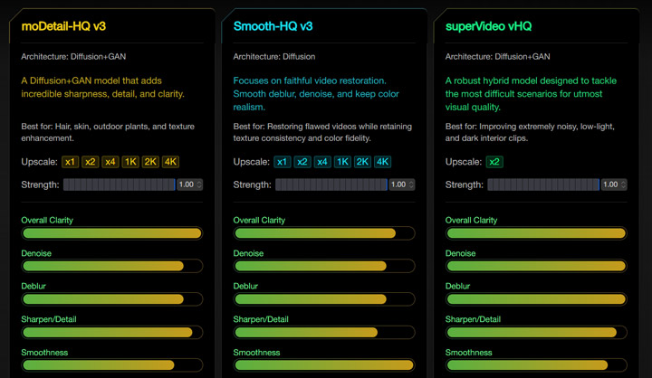Pick 2K upscale for moDetail-HQ v3
This screenshot has height=378, width=652.
click(151, 162)
